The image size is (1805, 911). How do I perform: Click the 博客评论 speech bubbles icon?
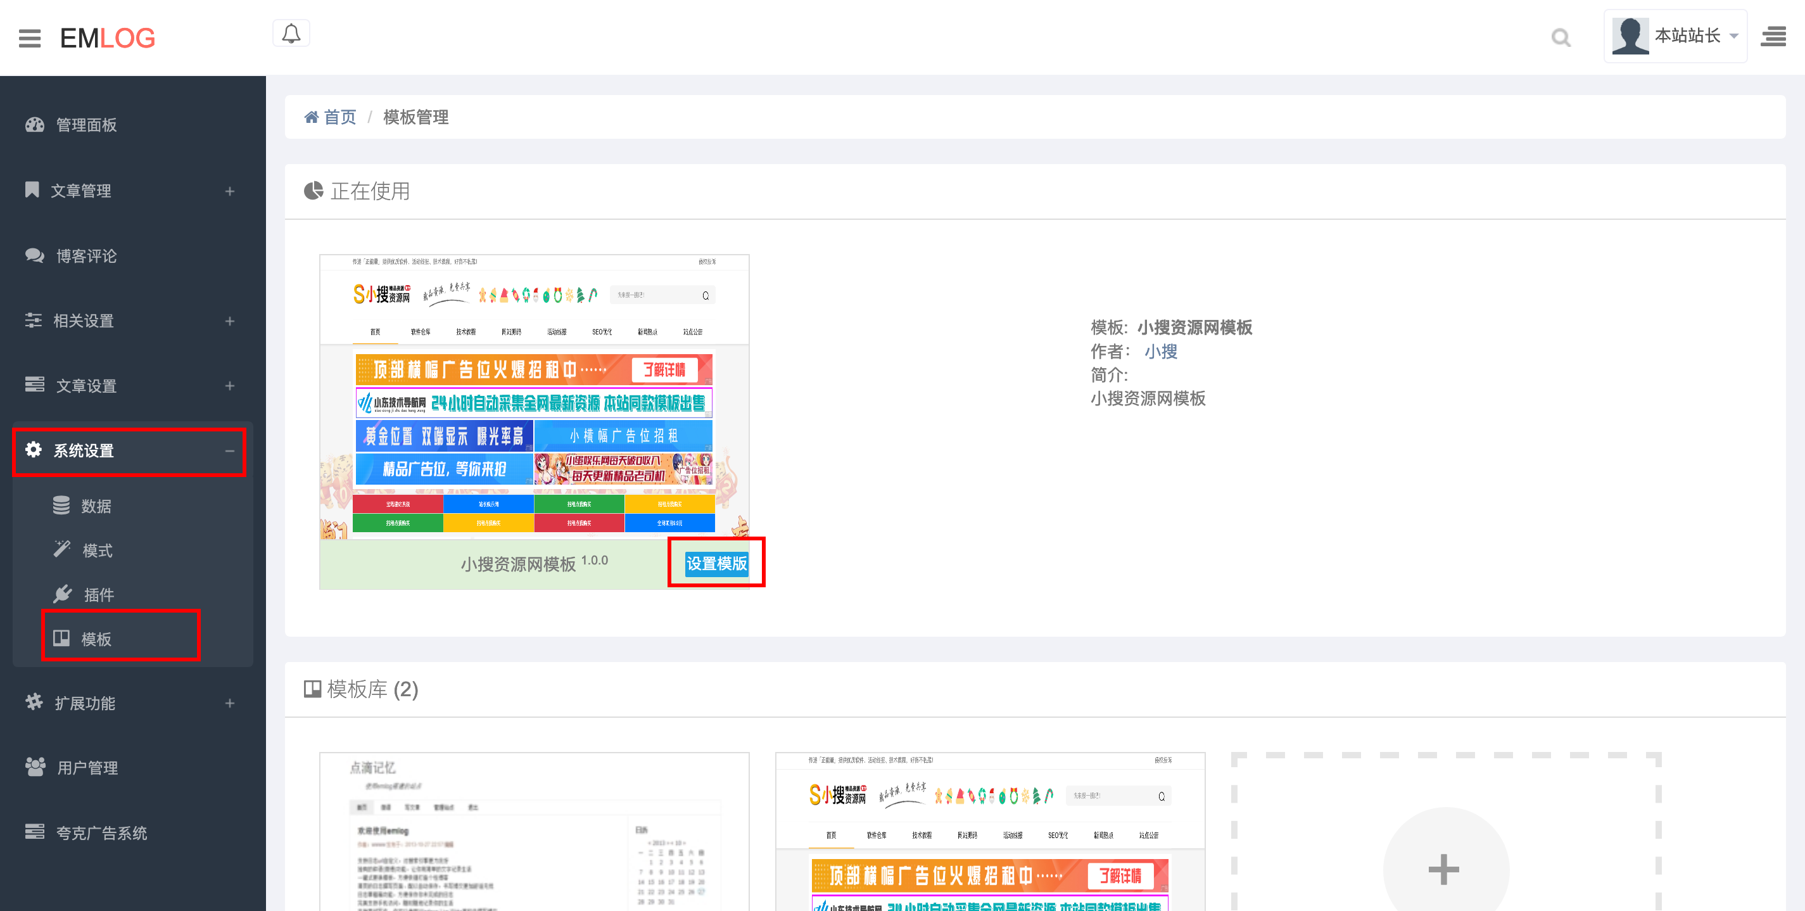point(35,255)
